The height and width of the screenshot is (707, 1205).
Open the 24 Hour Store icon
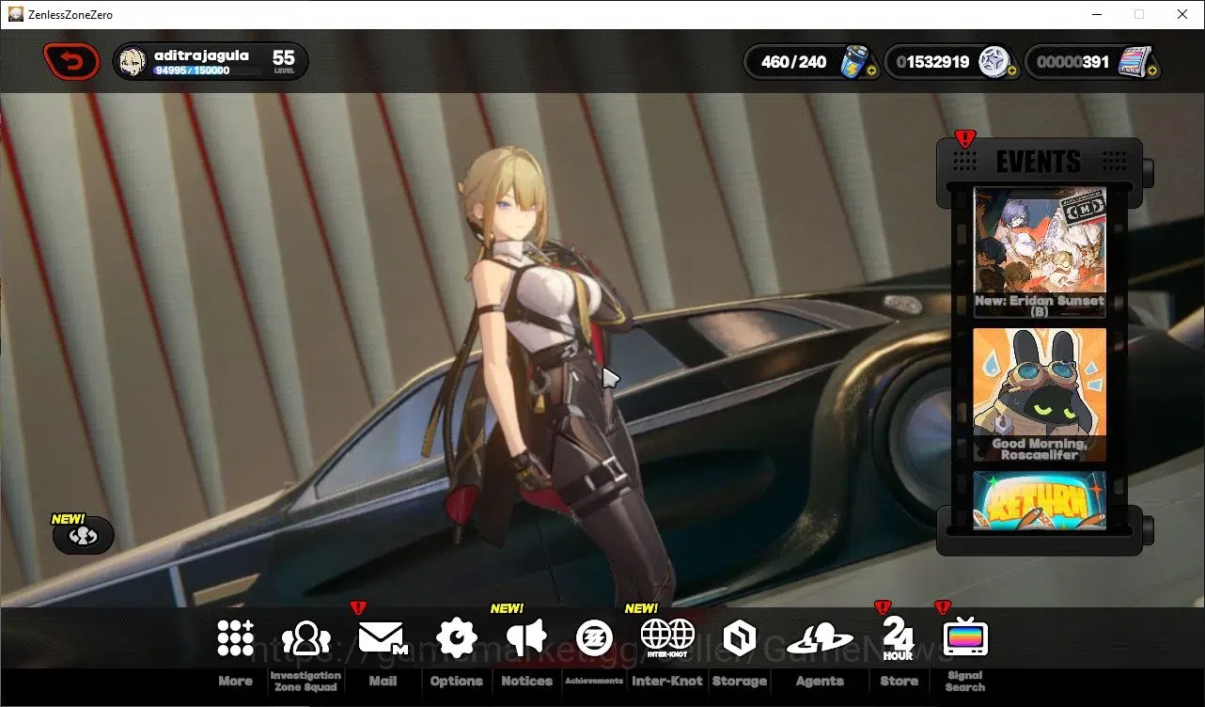(898, 639)
